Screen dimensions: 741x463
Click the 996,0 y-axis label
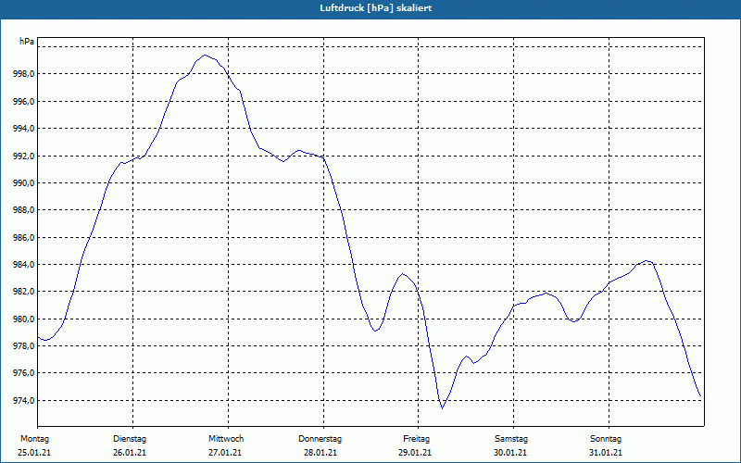[x=24, y=102]
